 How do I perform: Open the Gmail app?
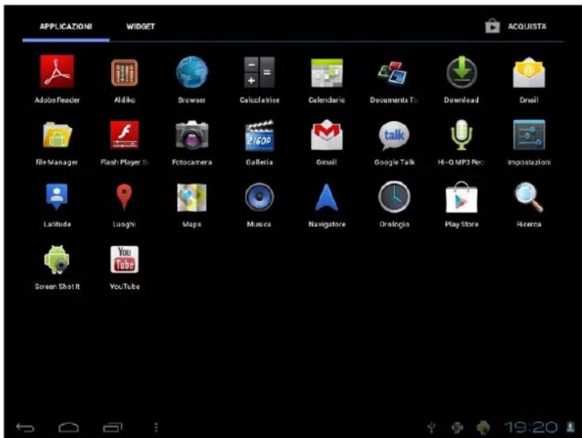tap(326, 135)
